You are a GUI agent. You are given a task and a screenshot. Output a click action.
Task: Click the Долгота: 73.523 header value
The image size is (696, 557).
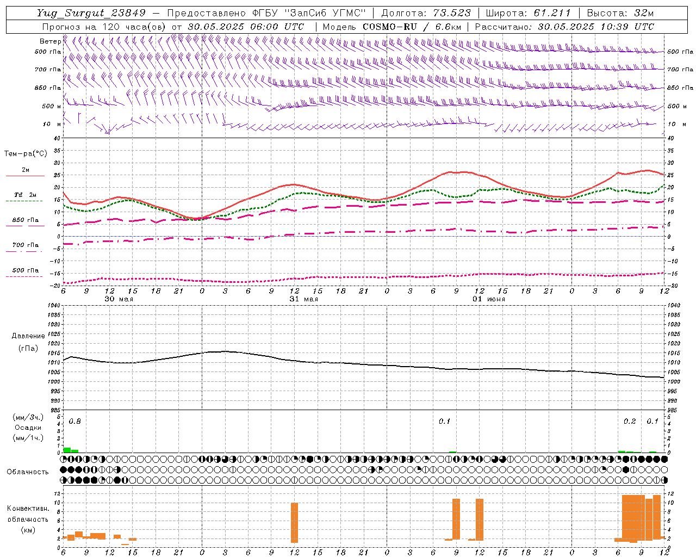pyautogui.click(x=426, y=13)
